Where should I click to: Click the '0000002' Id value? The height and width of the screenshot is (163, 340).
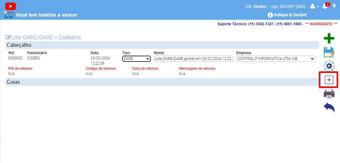(15, 58)
